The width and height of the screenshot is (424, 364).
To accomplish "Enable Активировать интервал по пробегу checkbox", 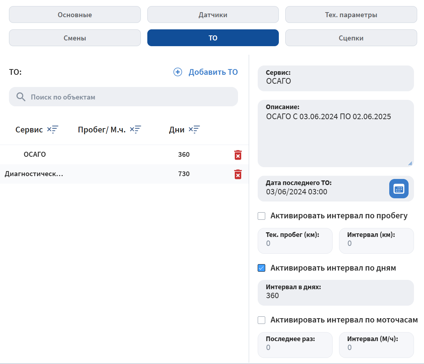I will [262, 216].
